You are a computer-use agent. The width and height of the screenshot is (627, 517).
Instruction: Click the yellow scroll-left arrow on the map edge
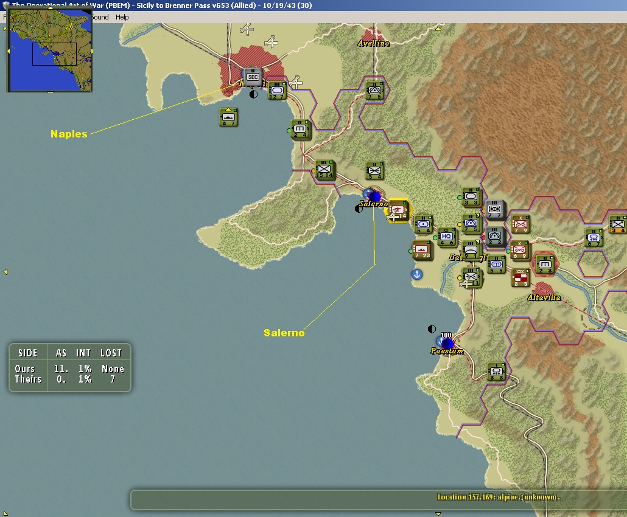coord(5,272)
